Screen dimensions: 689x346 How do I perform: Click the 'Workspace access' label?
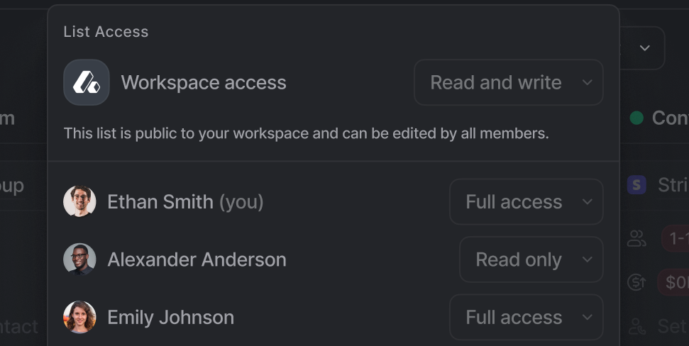pos(204,82)
